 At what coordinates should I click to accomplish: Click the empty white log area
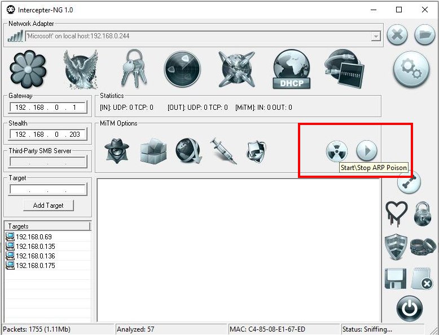tap(238, 250)
